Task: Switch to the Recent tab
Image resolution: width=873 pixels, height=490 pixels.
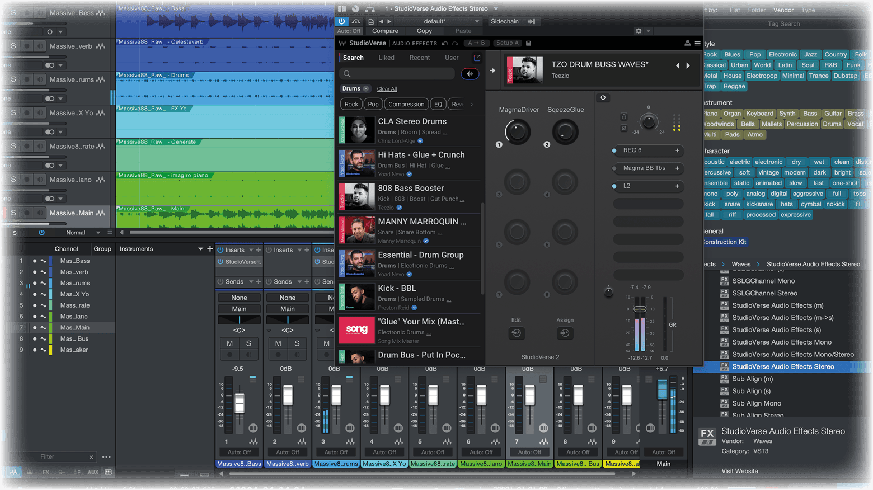Action: [420, 58]
